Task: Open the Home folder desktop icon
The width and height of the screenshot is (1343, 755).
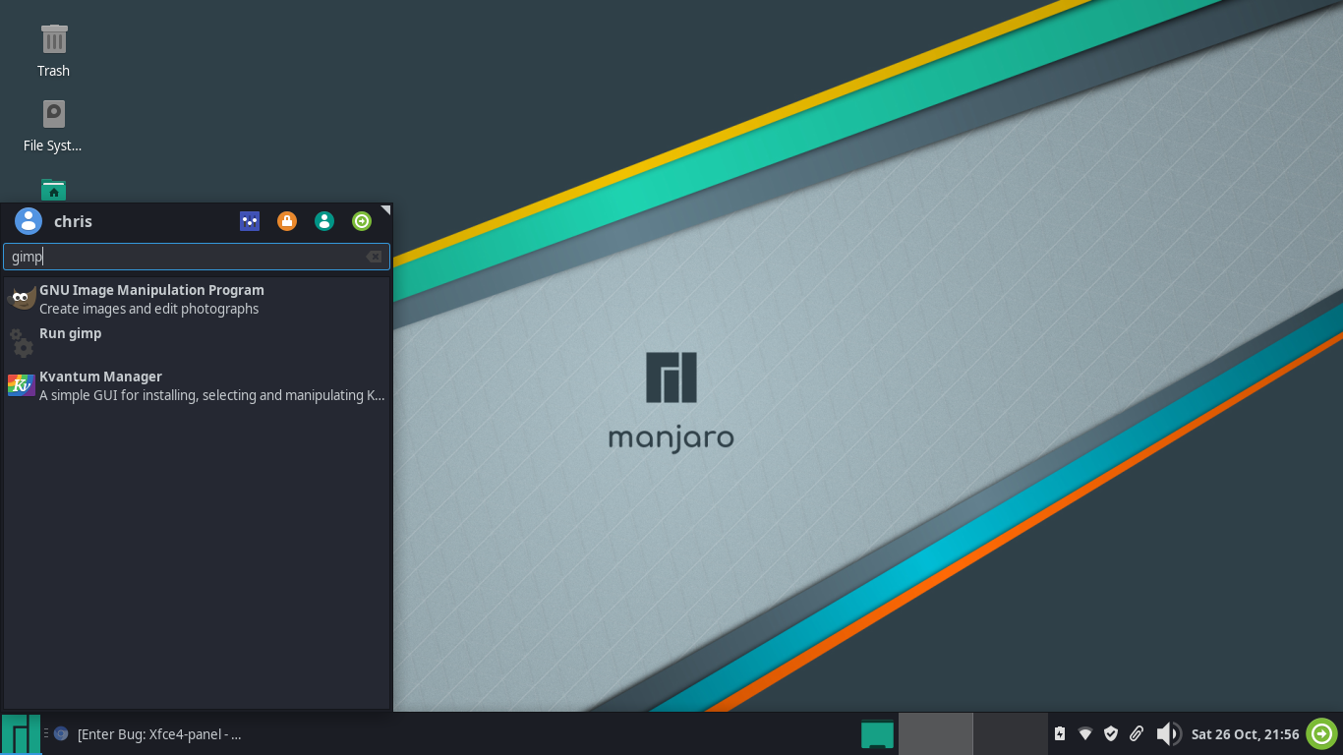Action: [54, 191]
